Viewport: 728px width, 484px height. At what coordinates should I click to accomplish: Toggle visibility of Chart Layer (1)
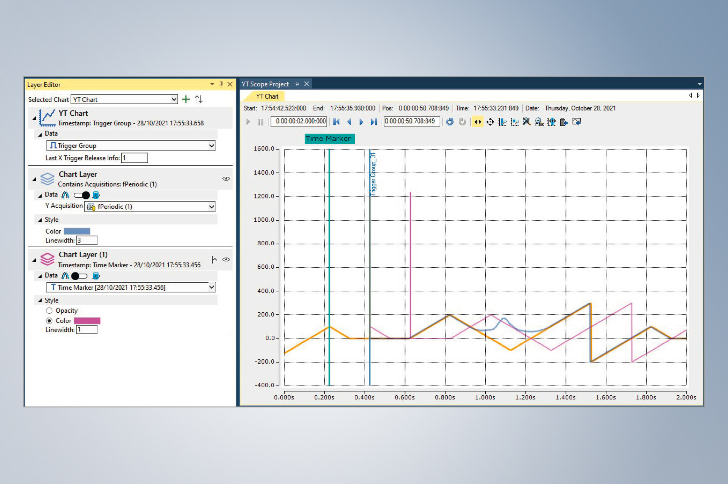[226, 259]
